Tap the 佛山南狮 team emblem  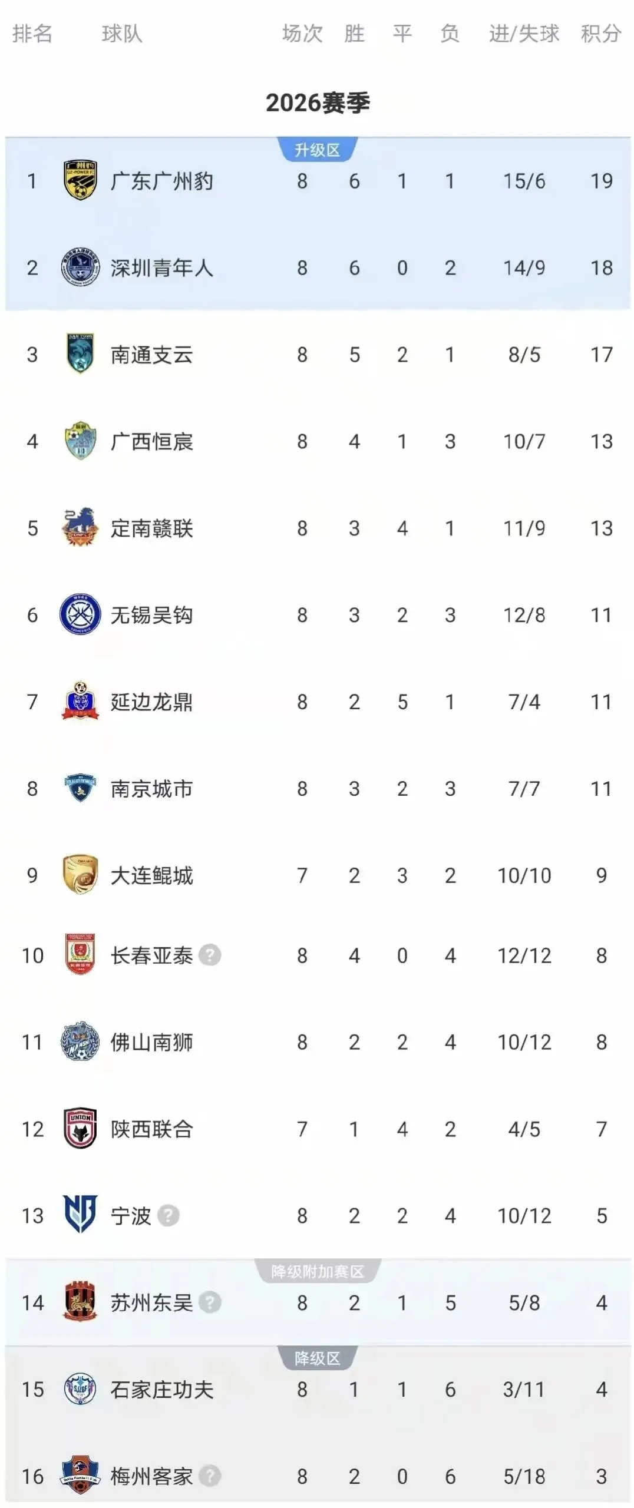[80, 1041]
